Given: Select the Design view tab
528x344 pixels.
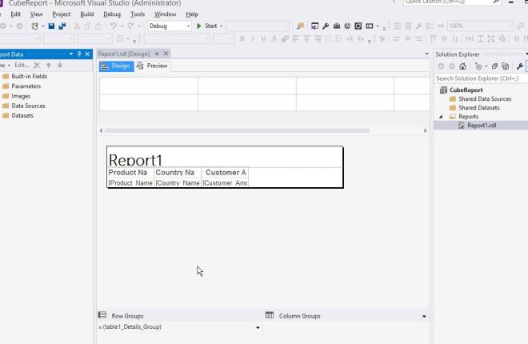Looking at the screenshot, I should [115, 66].
